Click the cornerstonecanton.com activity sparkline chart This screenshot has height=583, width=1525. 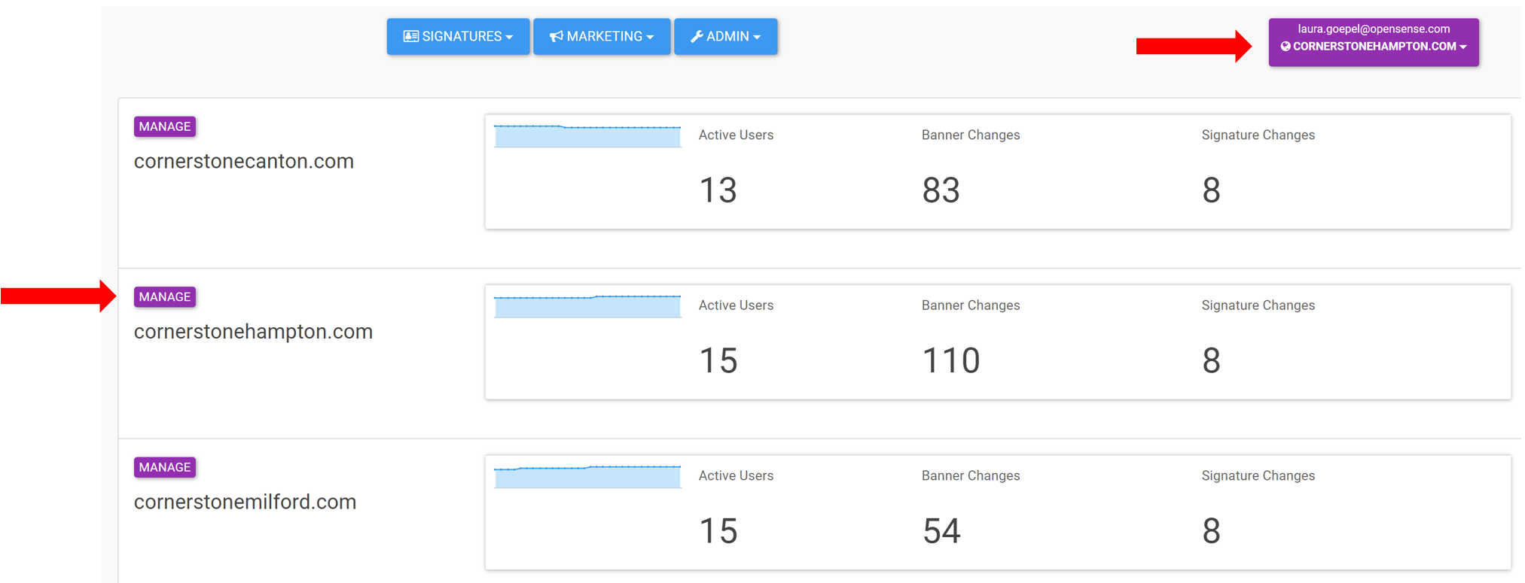tap(587, 135)
